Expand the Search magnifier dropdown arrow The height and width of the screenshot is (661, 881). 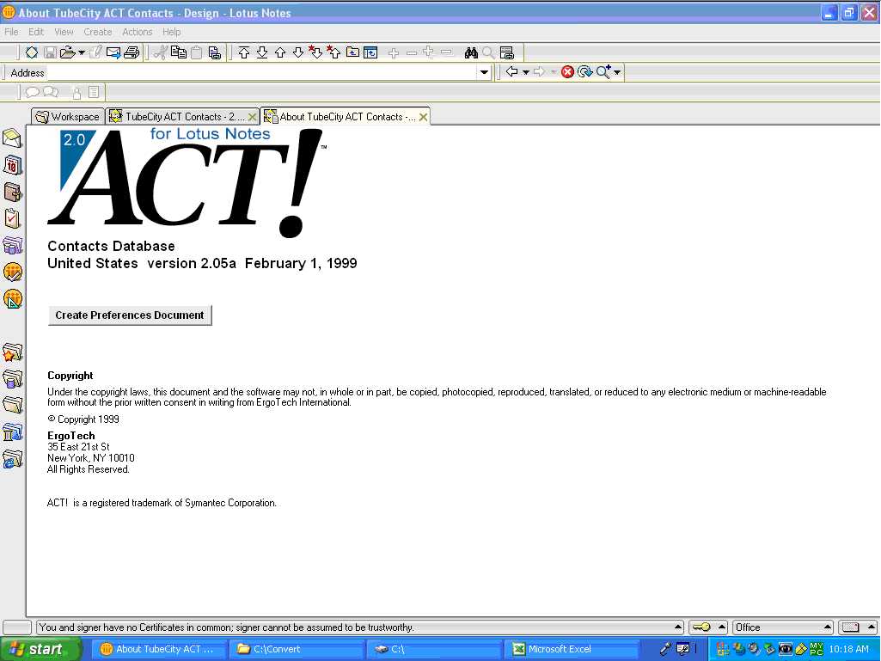coord(617,72)
